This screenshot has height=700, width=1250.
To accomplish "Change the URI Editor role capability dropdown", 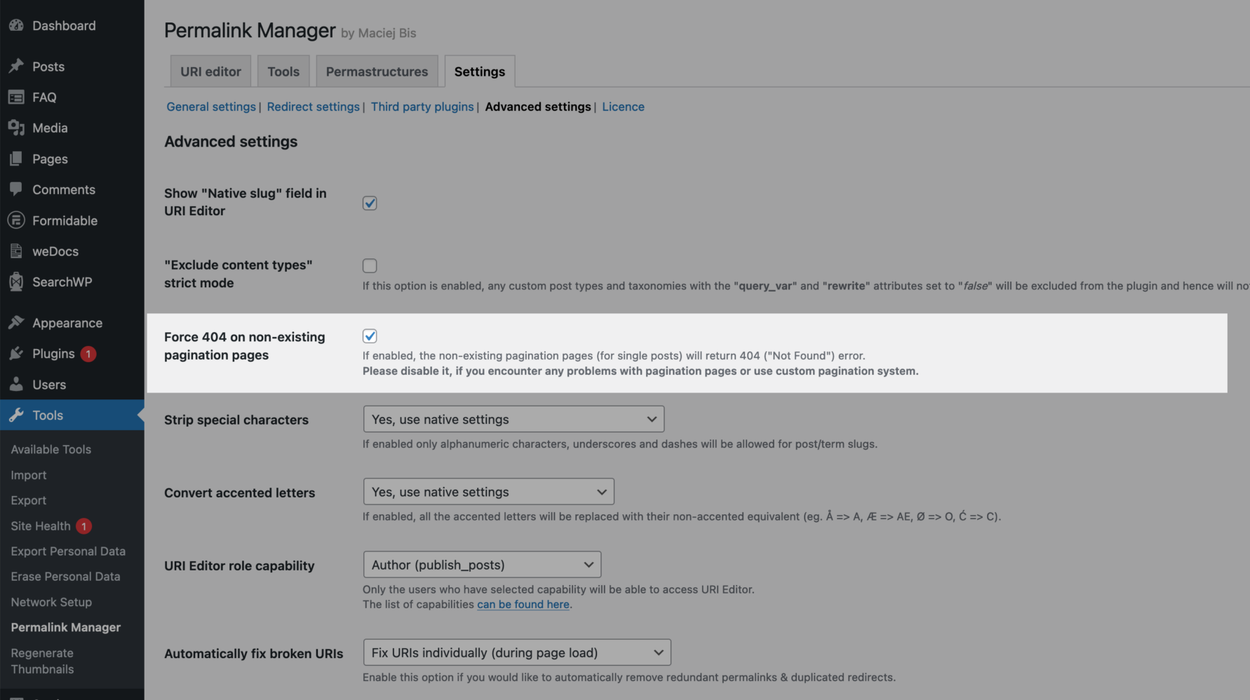I will [x=481, y=564].
